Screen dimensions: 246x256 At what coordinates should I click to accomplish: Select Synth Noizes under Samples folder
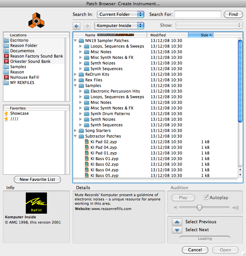click(x=103, y=119)
